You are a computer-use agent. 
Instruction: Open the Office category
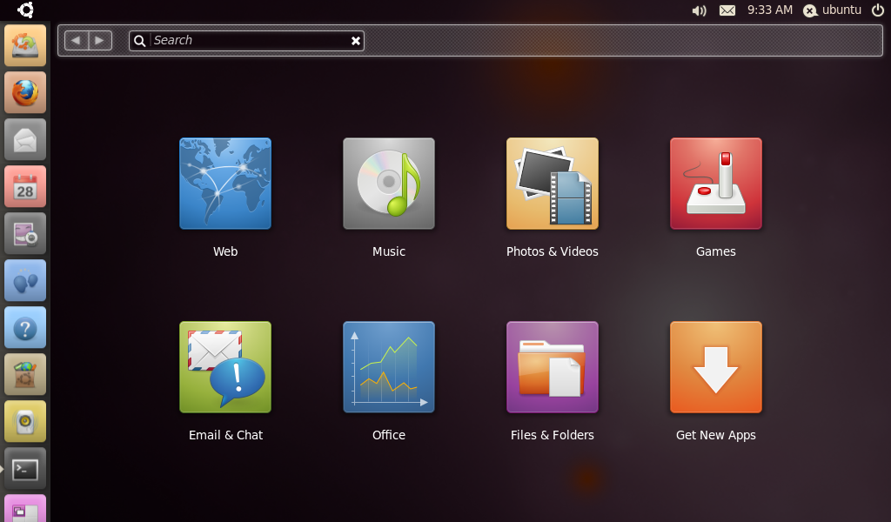389,367
